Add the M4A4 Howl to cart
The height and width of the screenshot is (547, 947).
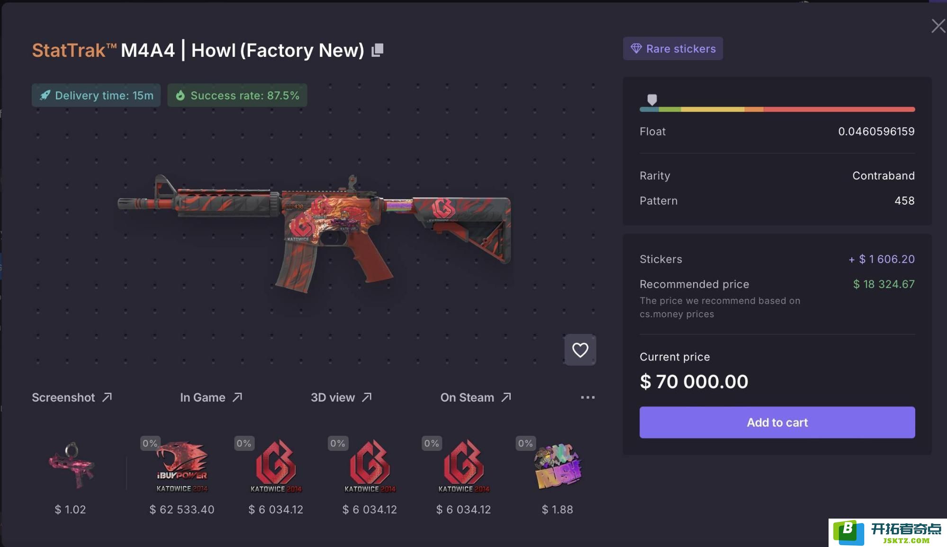777,422
